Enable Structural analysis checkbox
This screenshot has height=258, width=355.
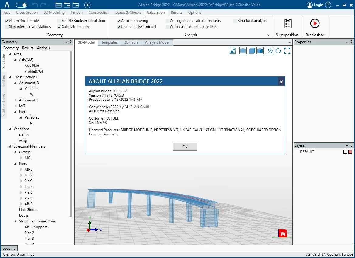pos(235,21)
